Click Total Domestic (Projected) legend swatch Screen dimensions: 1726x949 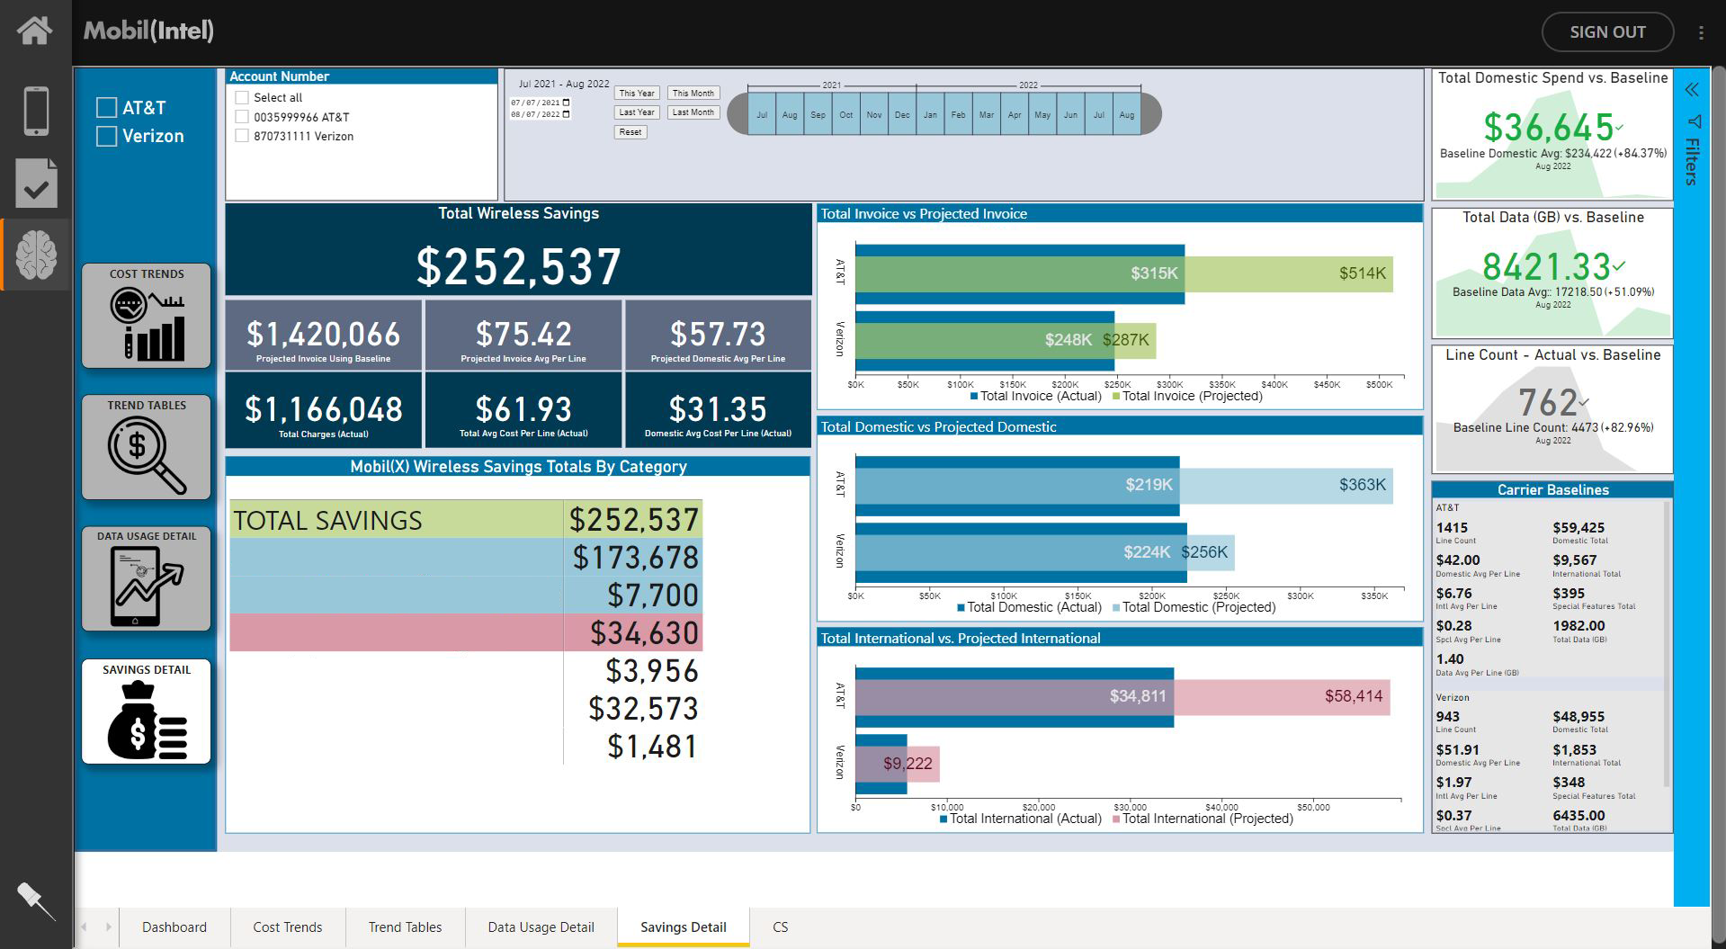(x=1116, y=607)
